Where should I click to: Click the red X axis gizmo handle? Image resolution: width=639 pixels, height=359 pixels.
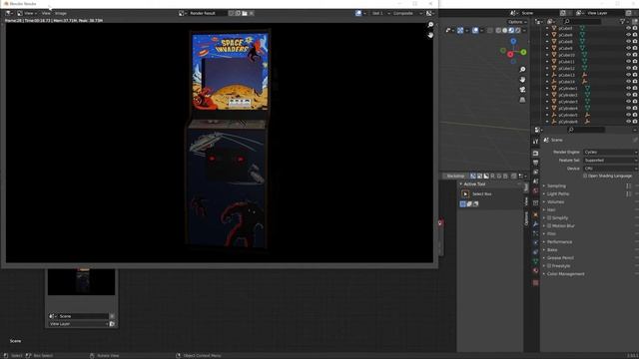[510, 55]
